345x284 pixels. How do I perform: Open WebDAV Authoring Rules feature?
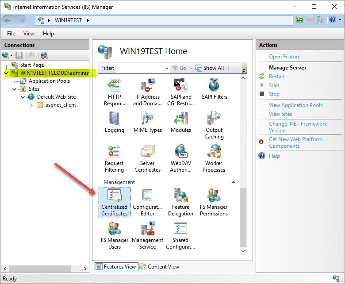180,158
